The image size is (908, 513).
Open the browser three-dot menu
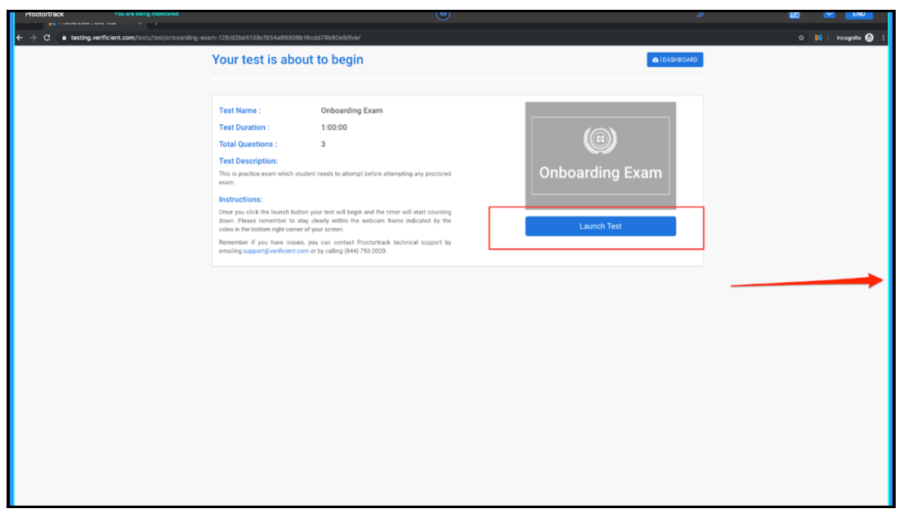883,38
